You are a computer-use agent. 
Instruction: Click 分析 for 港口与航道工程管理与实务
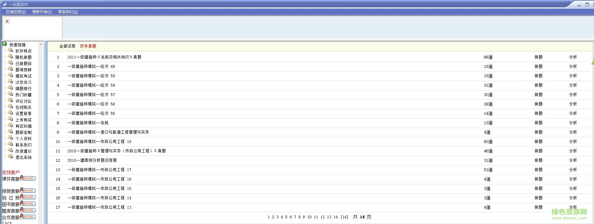coord(573,132)
